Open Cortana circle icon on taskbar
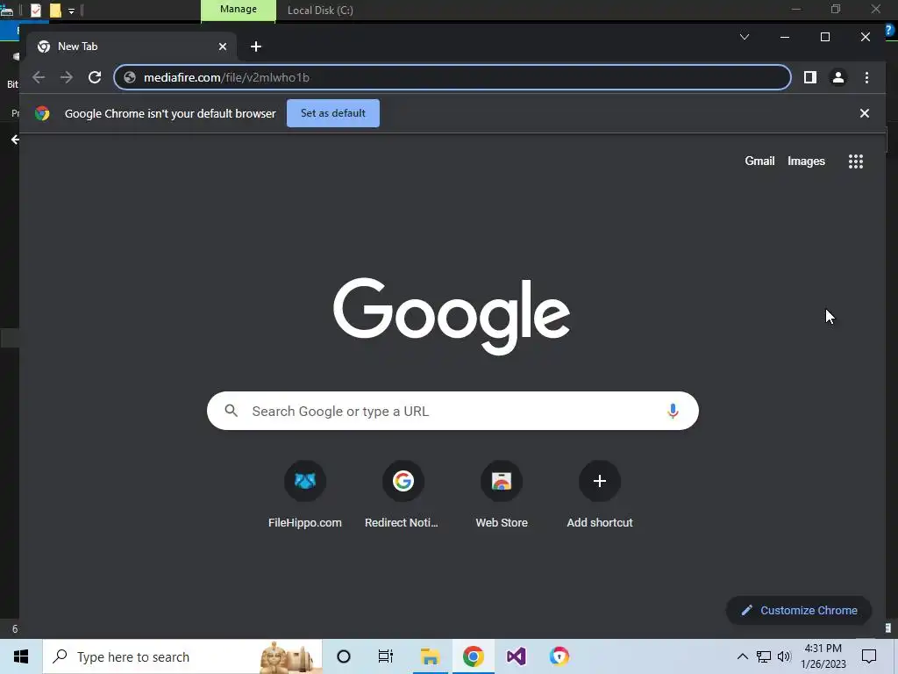Viewport: 898px width, 674px height. point(344,656)
